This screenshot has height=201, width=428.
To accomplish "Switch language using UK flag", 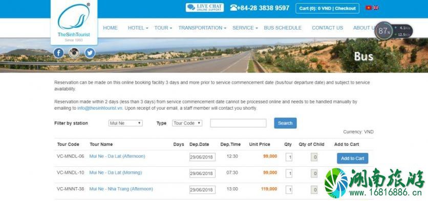I will click(x=376, y=8).
